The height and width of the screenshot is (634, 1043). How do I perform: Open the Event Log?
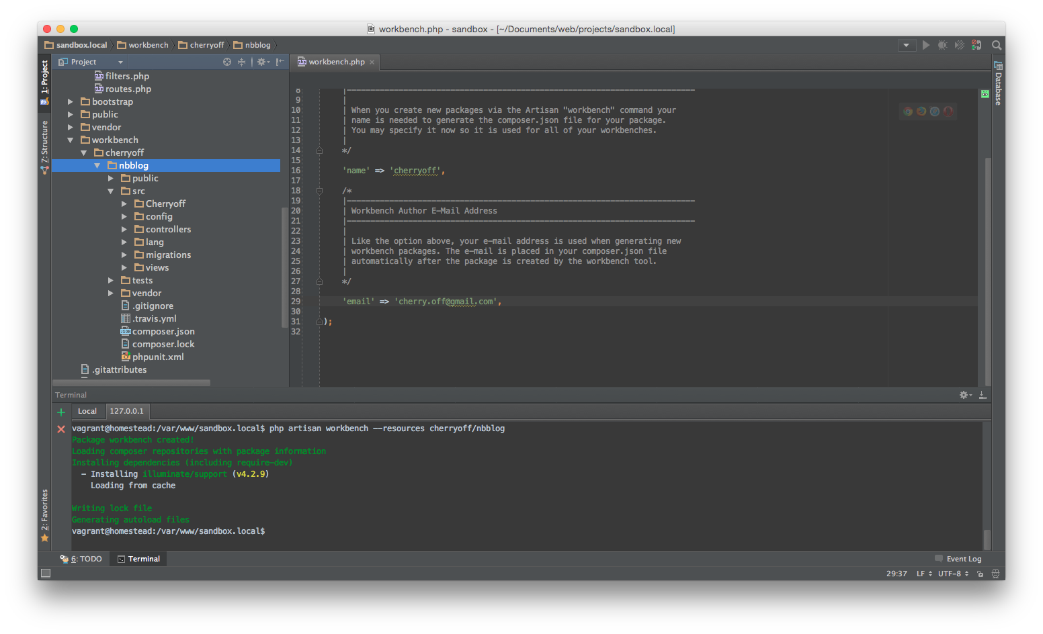pyautogui.click(x=958, y=559)
